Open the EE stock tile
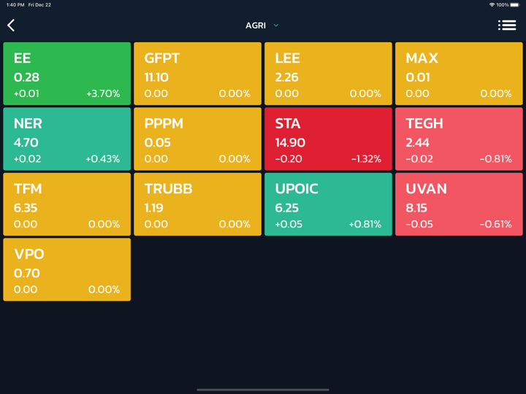Image resolution: width=526 pixels, height=394 pixels. pyautogui.click(x=67, y=74)
